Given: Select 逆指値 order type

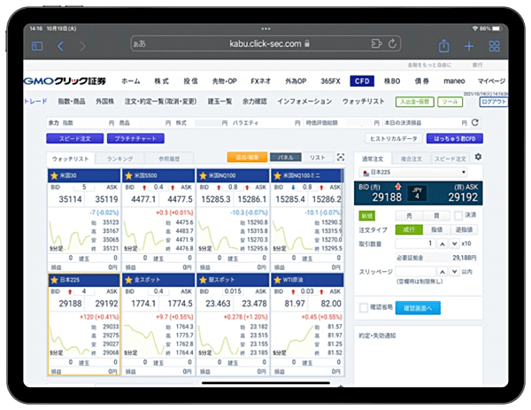Looking at the screenshot, I should click(464, 229).
